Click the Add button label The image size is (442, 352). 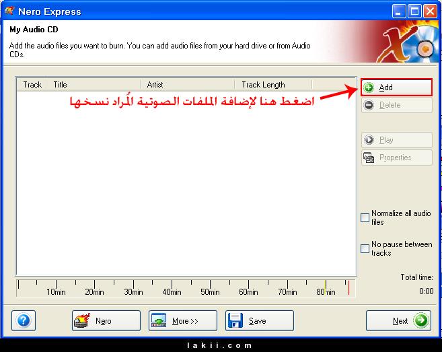[x=385, y=87]
